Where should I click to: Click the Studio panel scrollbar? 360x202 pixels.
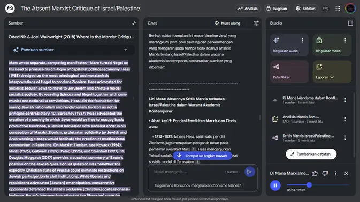[354, 125]
